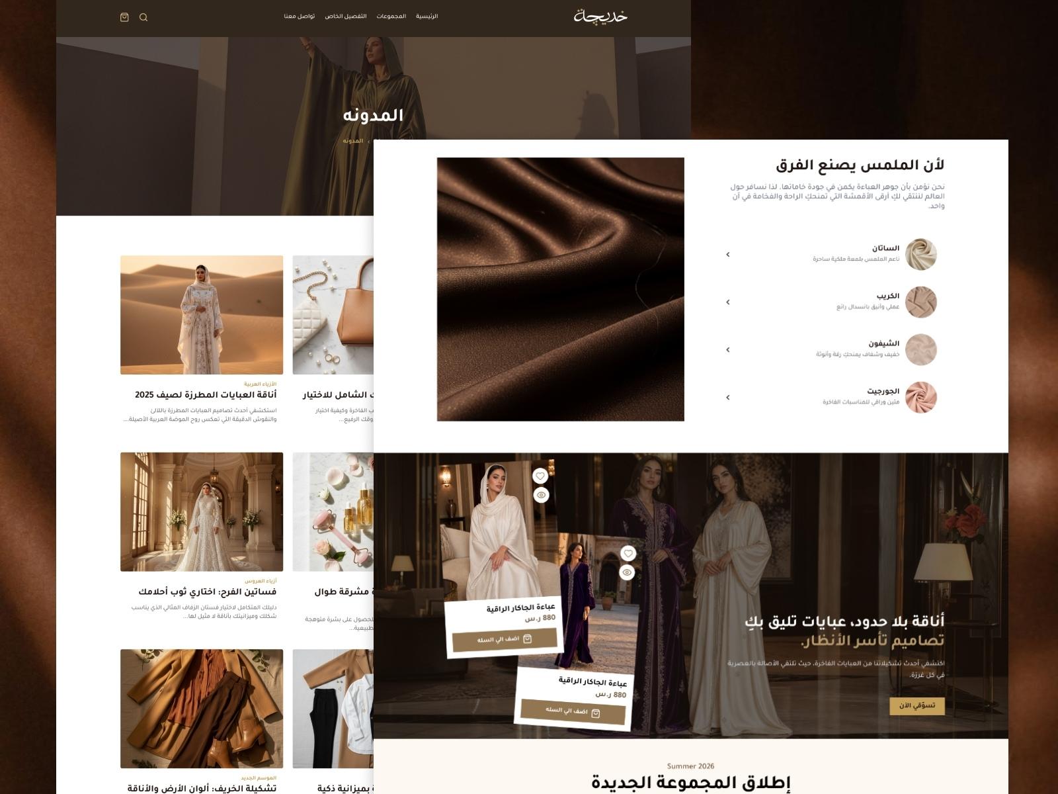Screen dimensions: 1058x794
Task: Quick view the white abaya card eye icon
Action: coord(542,495)
